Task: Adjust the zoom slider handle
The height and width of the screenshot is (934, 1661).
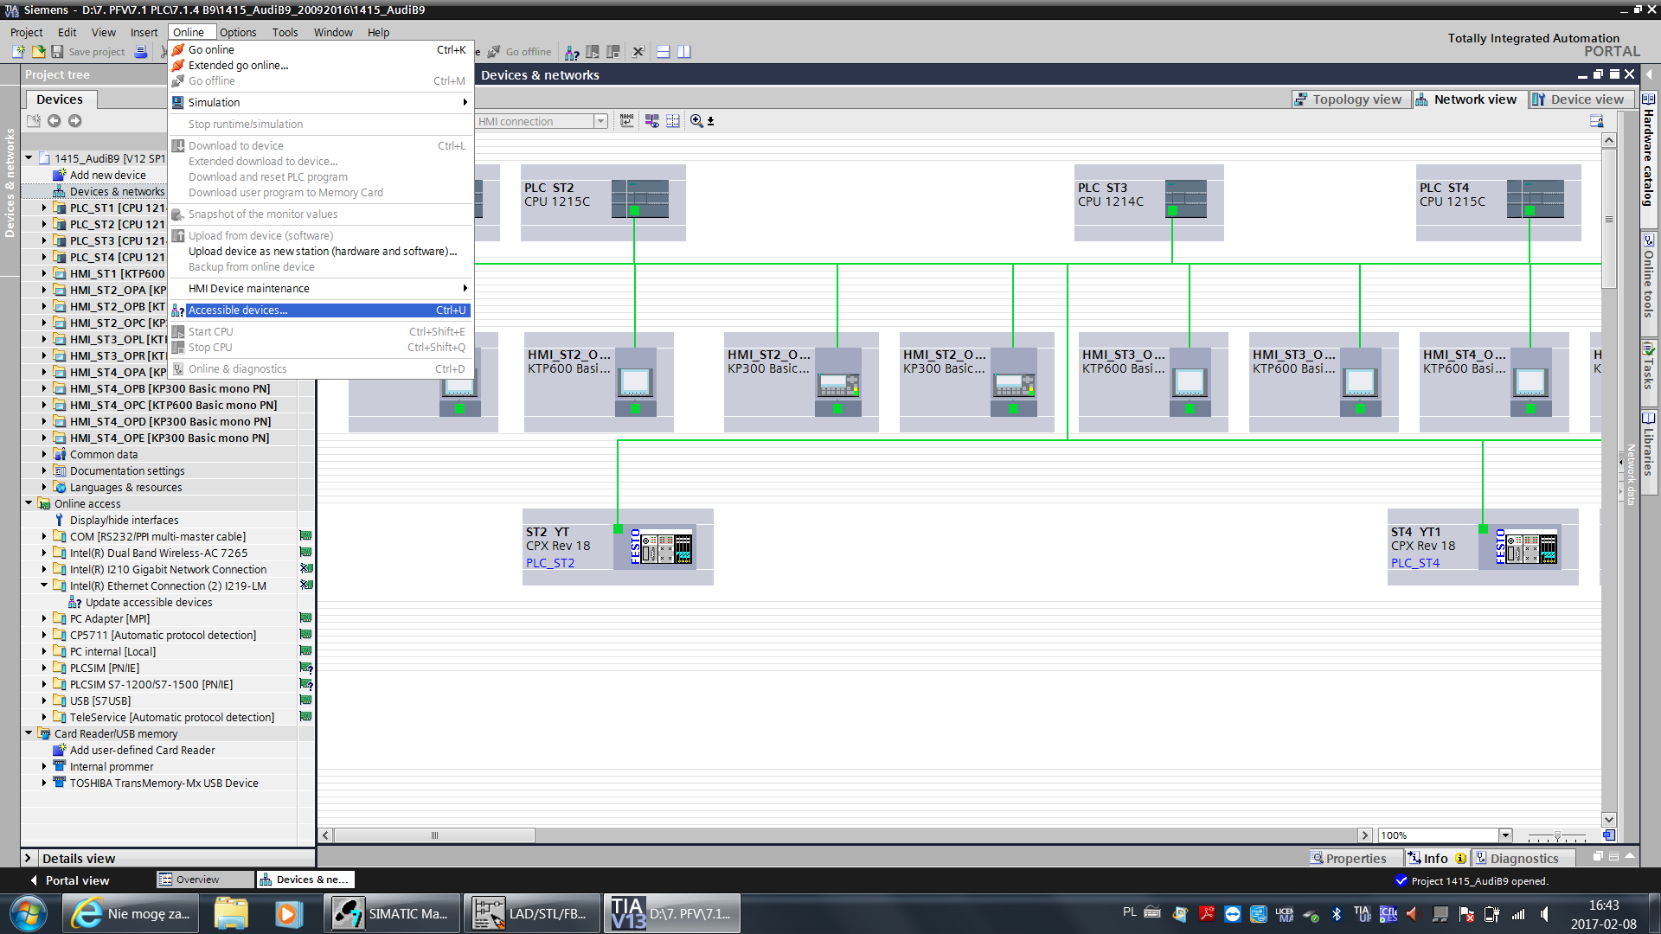Action: pyautogui.click(x=1557, y=836)
